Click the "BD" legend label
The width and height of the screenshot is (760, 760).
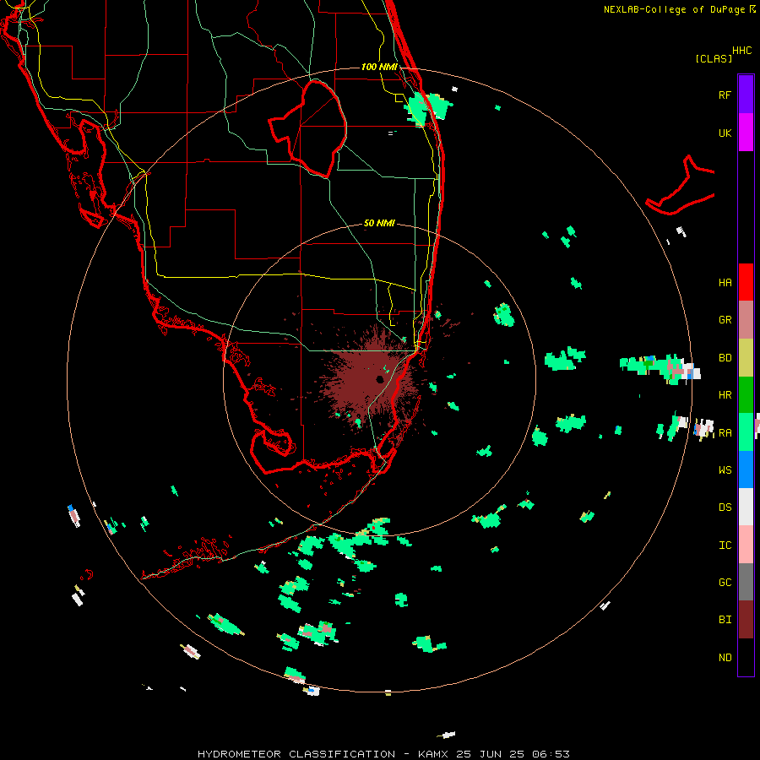pyautogui.click(x=725, y=358)
